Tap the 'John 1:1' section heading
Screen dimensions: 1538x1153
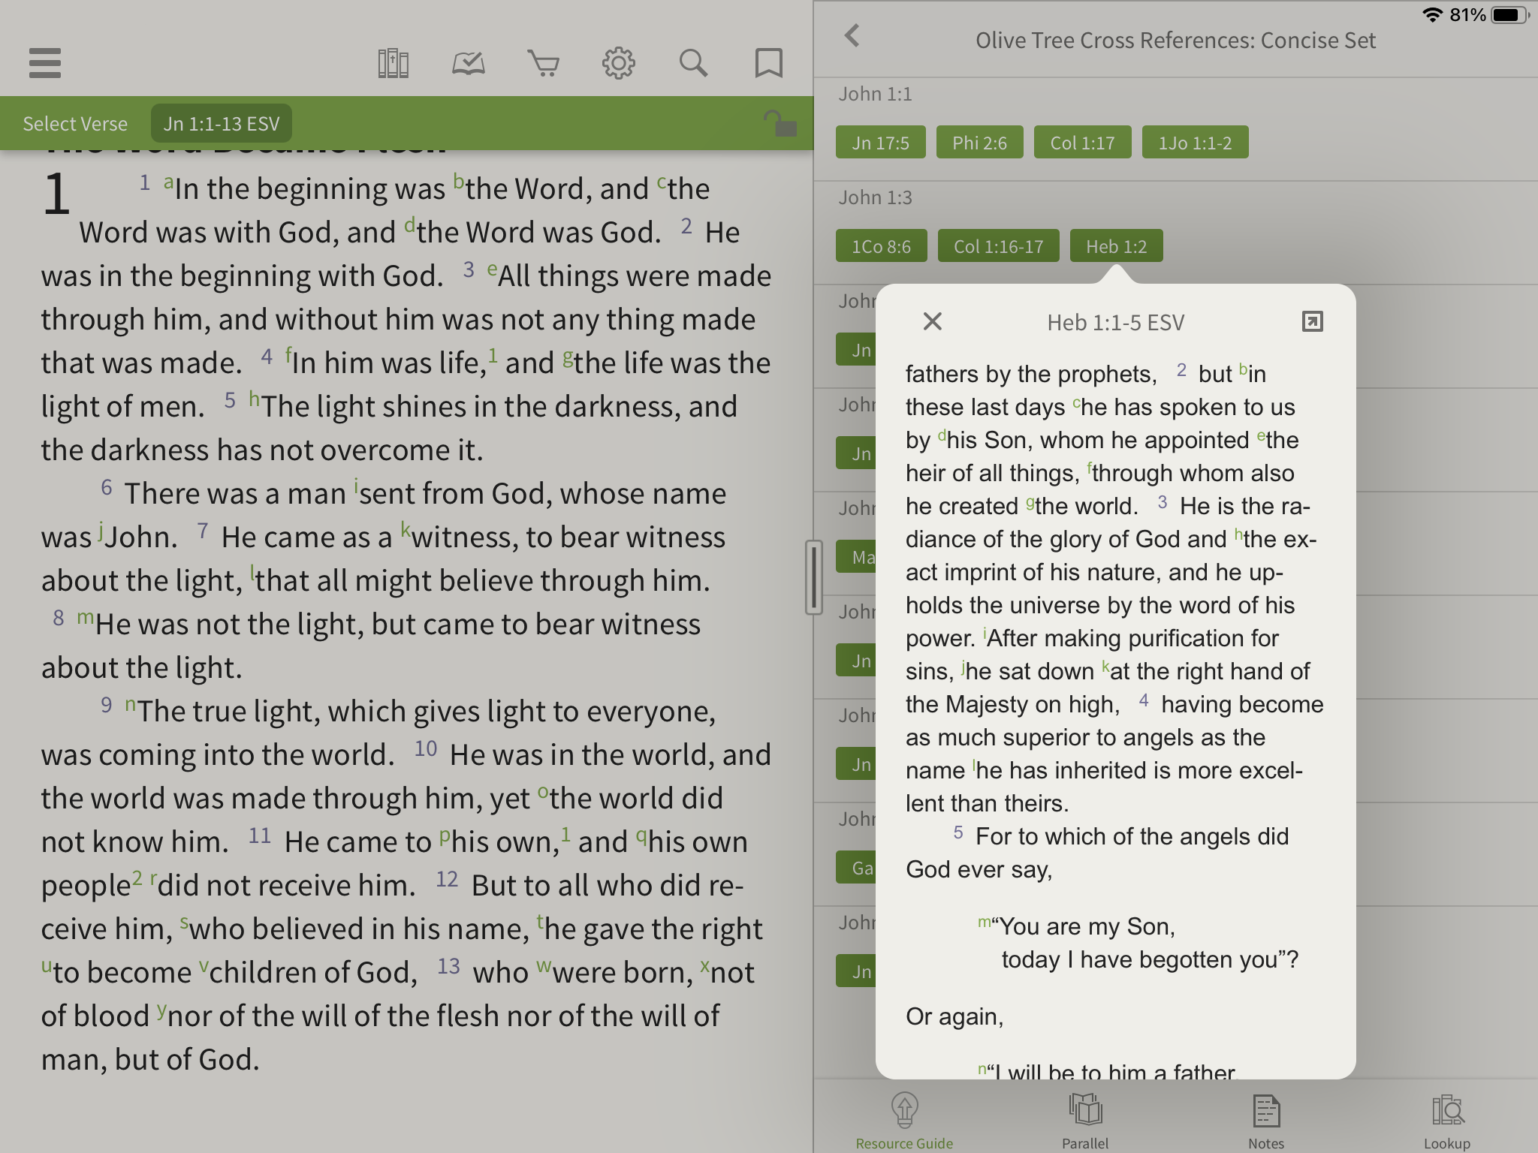tap(875, 94)
